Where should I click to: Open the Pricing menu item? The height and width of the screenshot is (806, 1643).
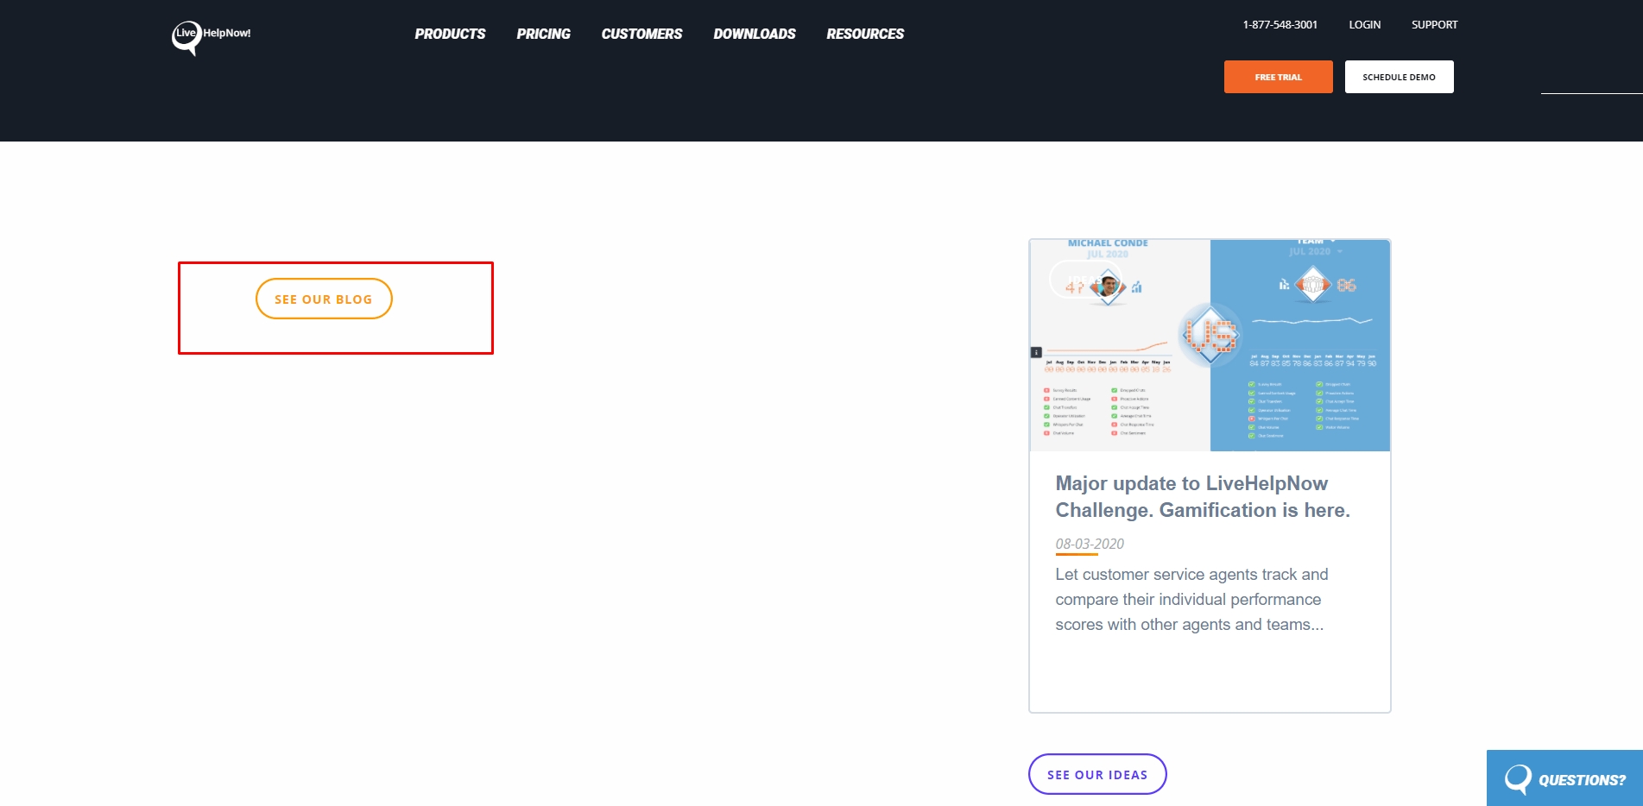543,34
